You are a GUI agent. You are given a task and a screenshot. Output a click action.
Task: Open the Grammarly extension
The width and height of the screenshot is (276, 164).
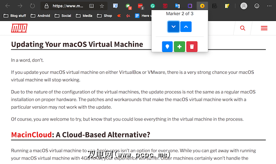coord(152,6)
